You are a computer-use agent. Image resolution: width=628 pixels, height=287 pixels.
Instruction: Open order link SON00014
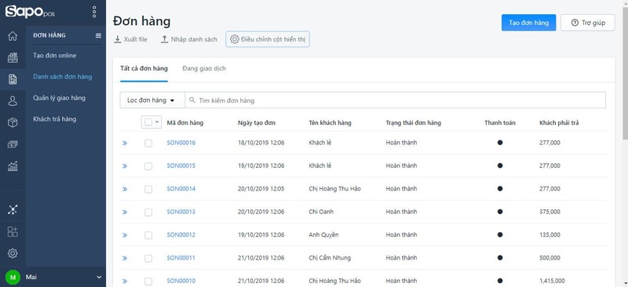(181, 188)
